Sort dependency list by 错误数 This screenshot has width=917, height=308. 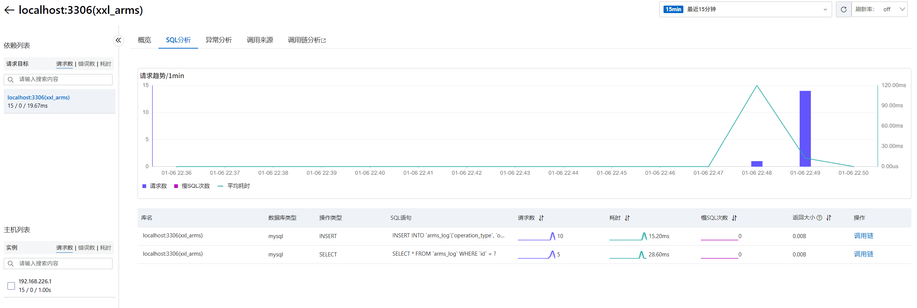coord(86,64)
